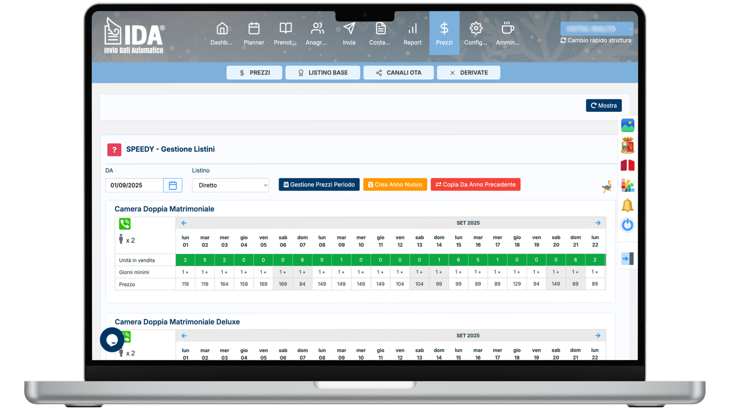Click price 84 for dom 07
The image size is (730, 410).
[302, 284]
